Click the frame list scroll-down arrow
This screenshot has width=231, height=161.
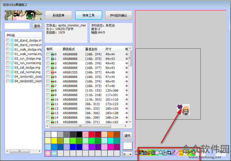pos(130,122)
